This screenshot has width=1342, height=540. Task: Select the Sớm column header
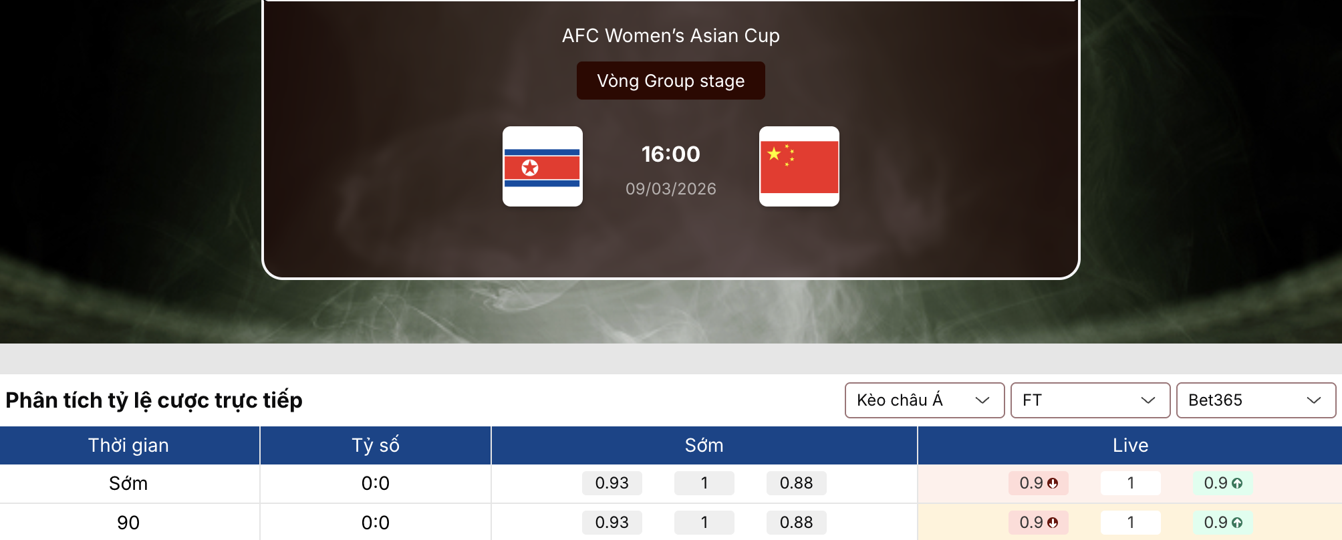pyautogui.click(x=704, y=445)
